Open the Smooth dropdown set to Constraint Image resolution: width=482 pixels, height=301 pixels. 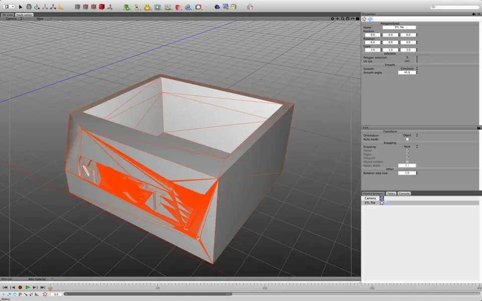pos(408,68)
